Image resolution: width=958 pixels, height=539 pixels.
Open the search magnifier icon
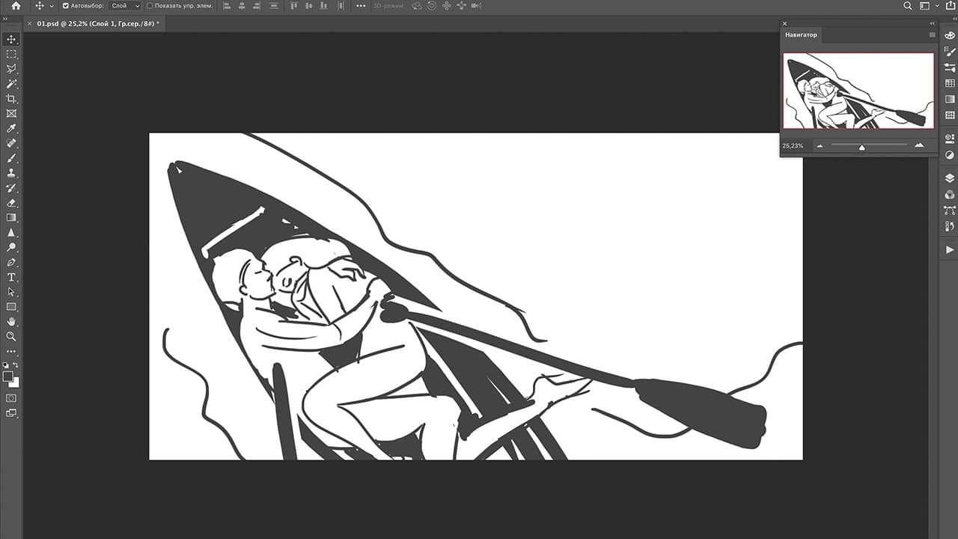(908, 5)
